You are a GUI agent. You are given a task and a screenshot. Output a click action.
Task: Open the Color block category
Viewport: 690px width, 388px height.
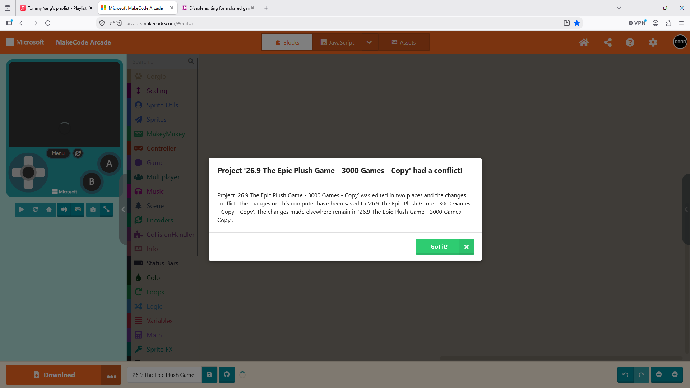162,278
